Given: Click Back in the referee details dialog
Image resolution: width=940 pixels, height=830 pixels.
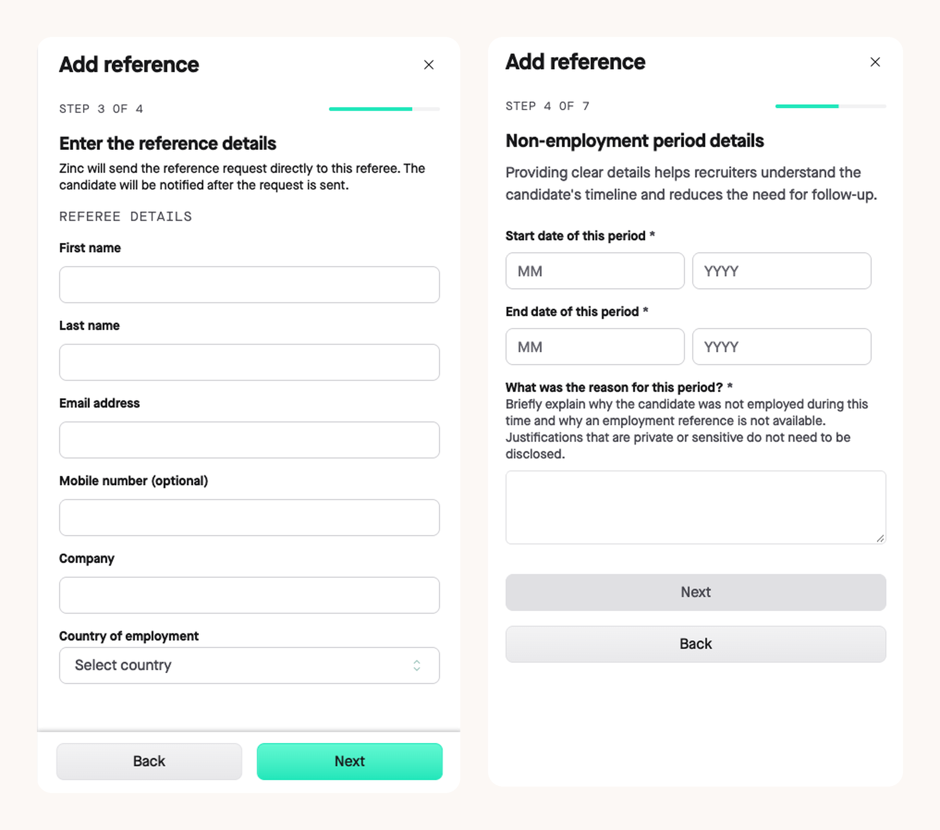Looking at the screenshot, I should point(149,761).
